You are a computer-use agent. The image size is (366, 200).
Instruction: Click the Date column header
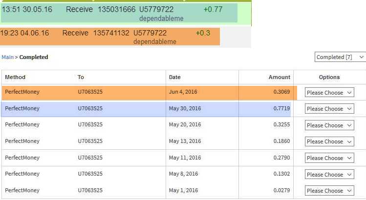(175, 77)
